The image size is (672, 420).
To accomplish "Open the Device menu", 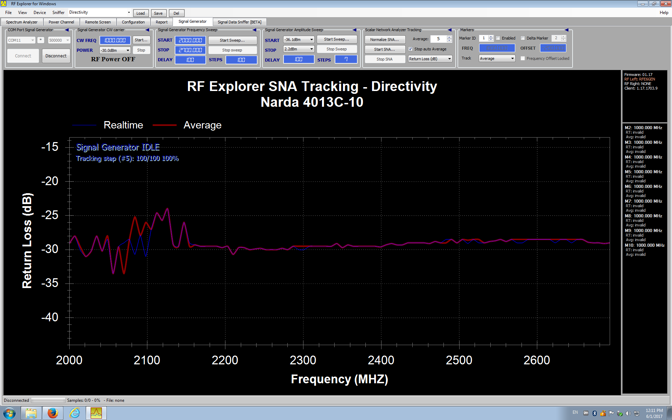I will point(40,12).
